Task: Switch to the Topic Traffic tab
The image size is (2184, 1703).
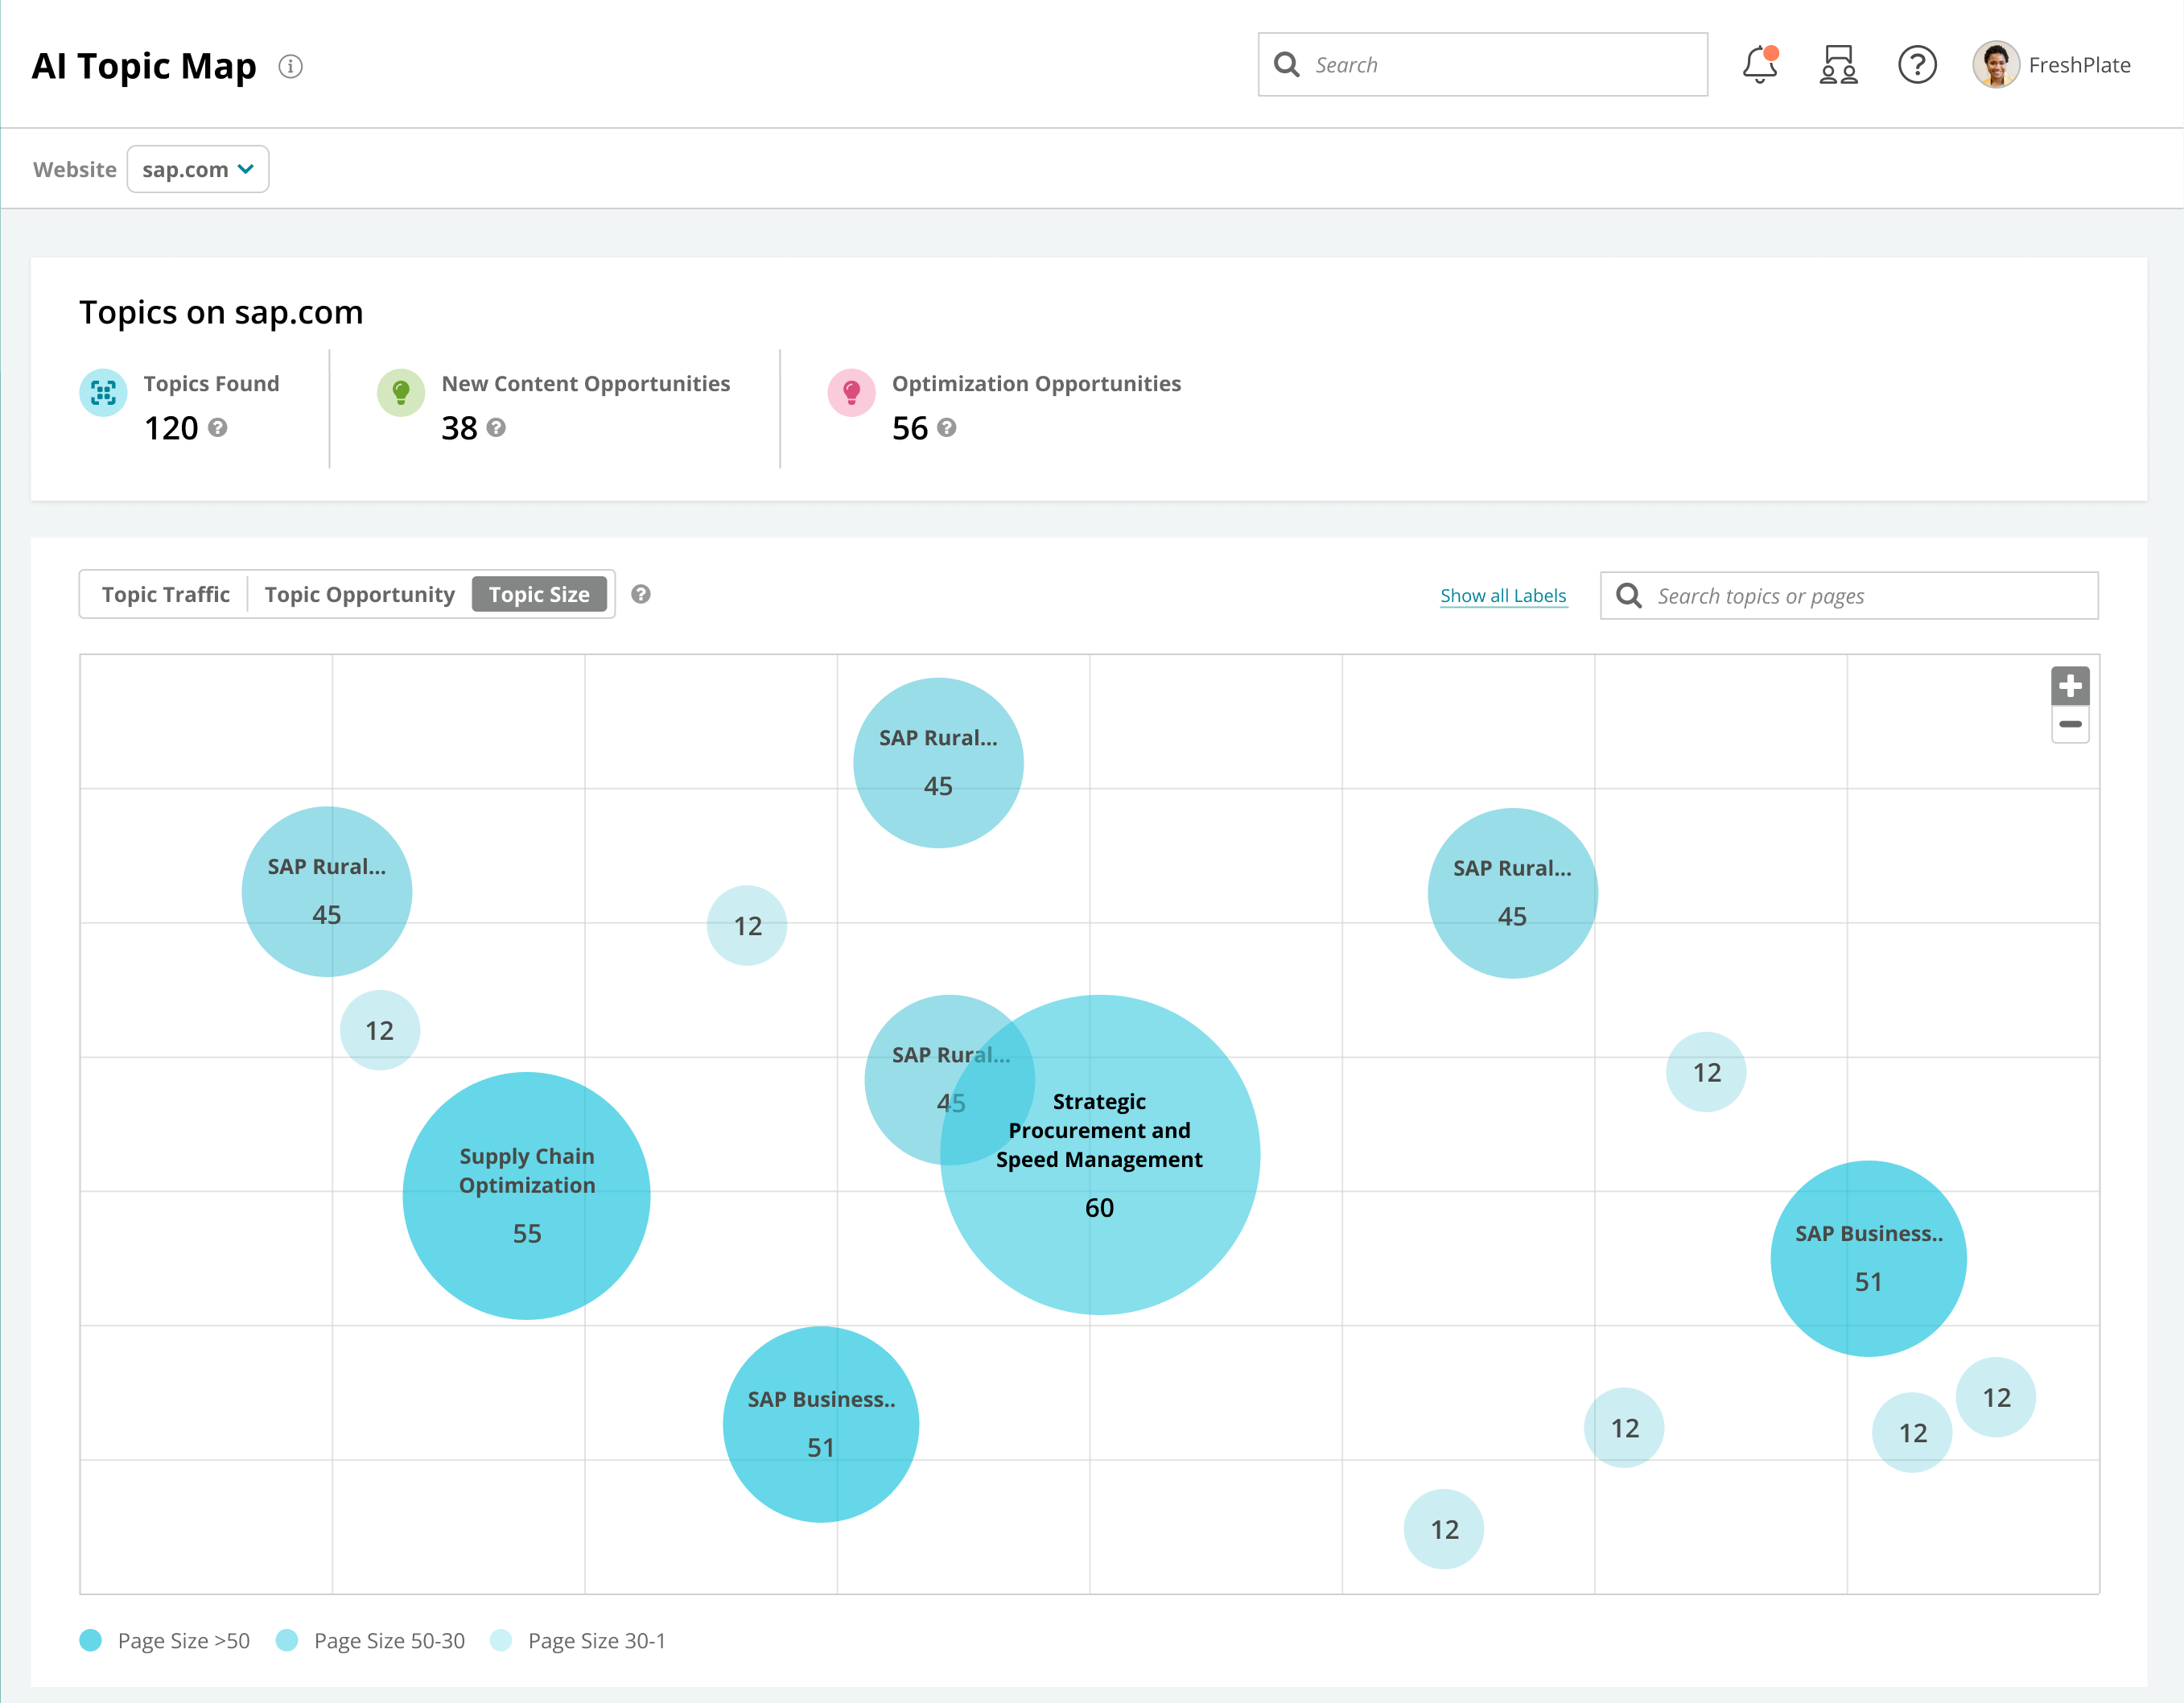Action: click(165, 595)
